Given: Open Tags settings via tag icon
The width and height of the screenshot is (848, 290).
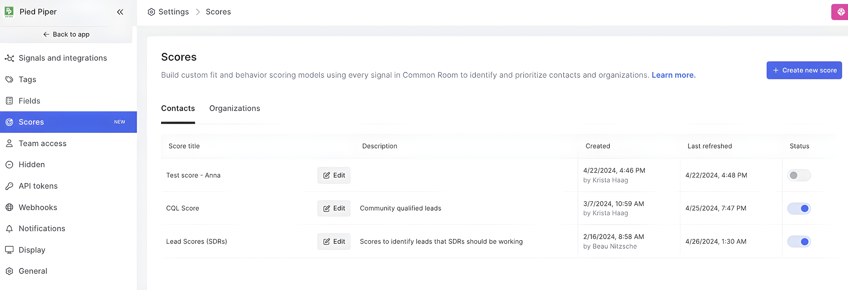Looking at the screenshot, I should tap(9, 79).
